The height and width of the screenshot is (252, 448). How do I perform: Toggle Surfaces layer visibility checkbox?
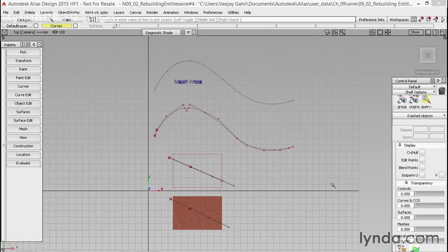click(114, 26)
